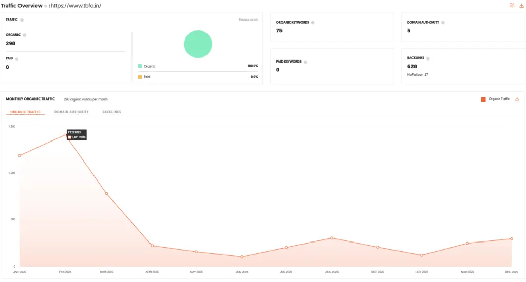Image resolution: width=526 pixels, height=282 pixels.
Task: Click info icon next to Paid traffic label
Action: (x=17, y=58)
